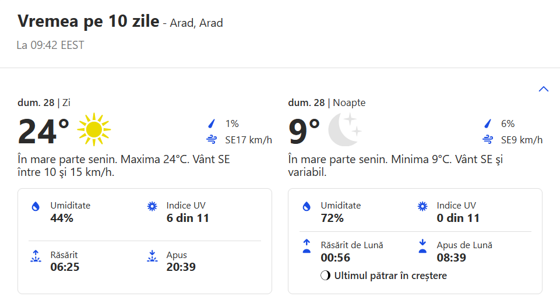Click the moon and stars night icon
The height and width of the screenshot is (300, 560).
pos(344,129)
